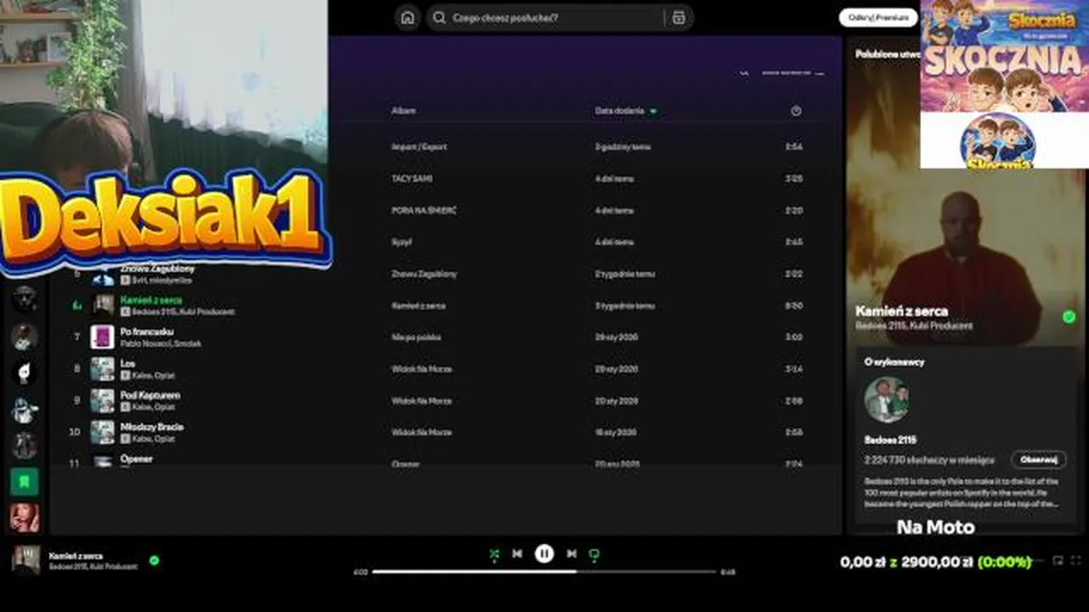Select the Pod Kapturem track title

tap(150, 395)
